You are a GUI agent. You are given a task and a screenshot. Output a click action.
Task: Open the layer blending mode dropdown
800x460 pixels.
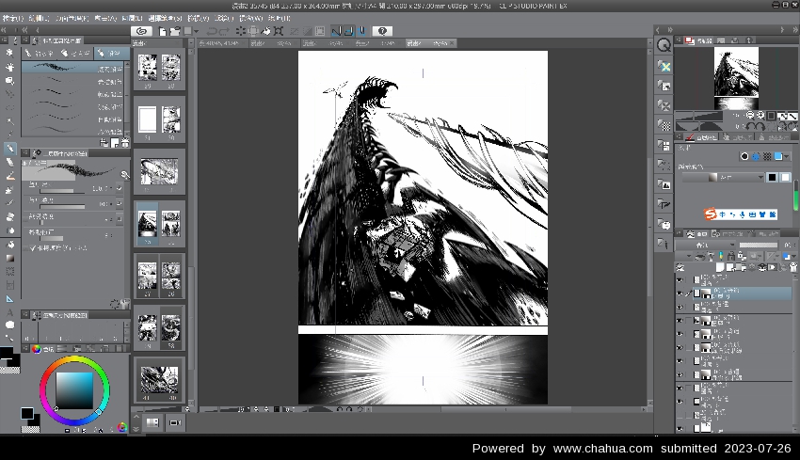[706, 246]
